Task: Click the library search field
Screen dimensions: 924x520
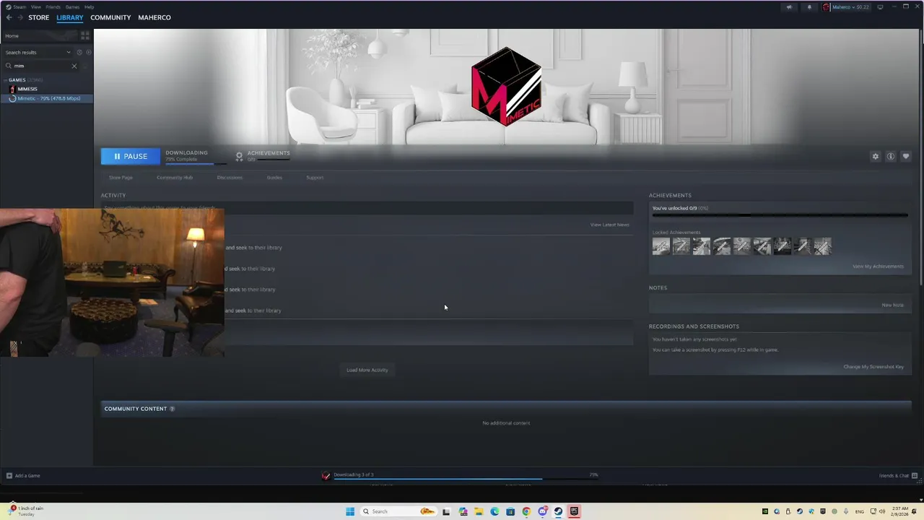Action: click(x=42, y=66)
